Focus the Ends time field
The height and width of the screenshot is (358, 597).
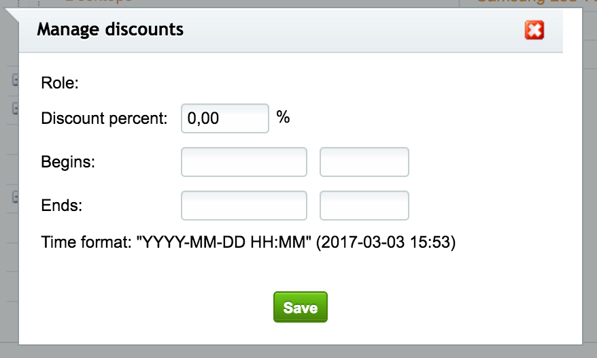pos(364,206)
